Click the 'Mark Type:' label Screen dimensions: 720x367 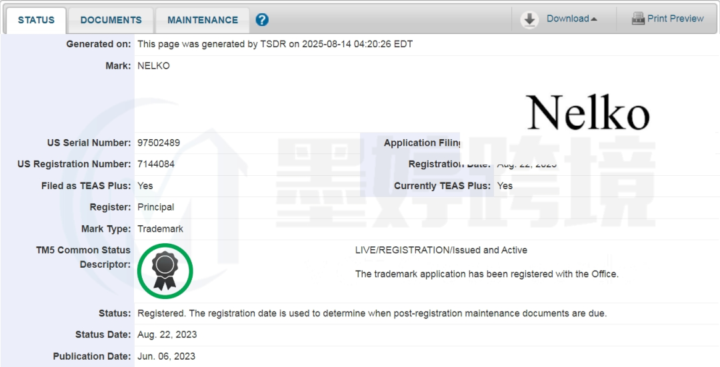(106, 228)
